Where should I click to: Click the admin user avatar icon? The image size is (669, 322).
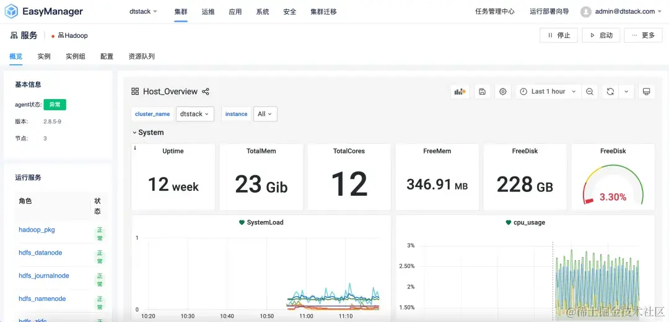click(586, 12)
